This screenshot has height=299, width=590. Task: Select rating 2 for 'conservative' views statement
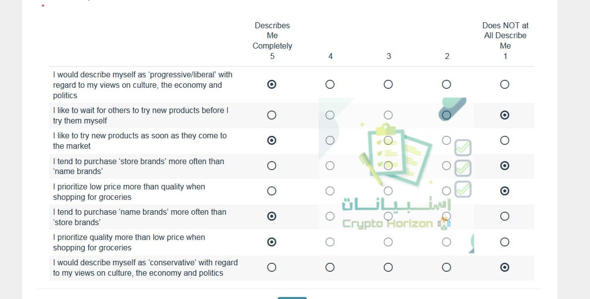[447, 267]
